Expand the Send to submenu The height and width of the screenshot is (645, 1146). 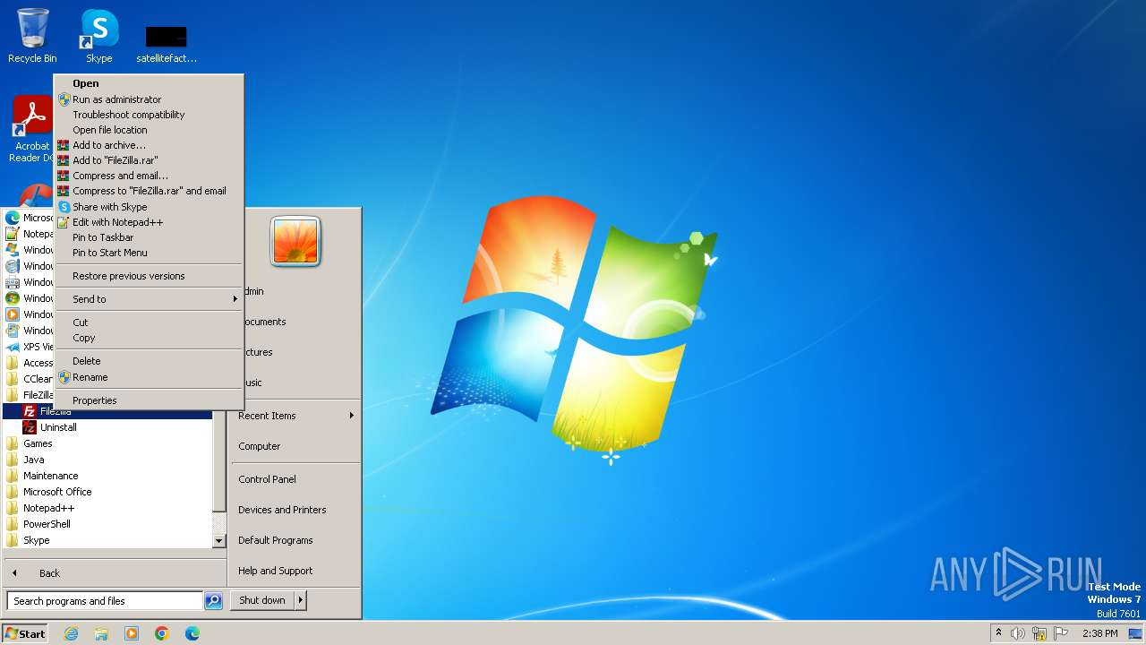149,299
